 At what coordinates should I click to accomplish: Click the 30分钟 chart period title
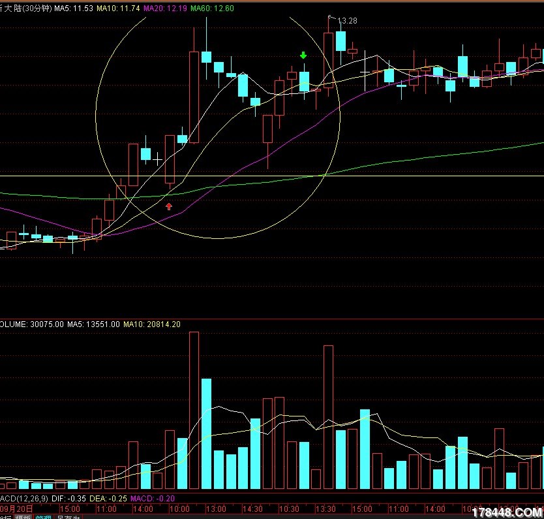(37, 8)
